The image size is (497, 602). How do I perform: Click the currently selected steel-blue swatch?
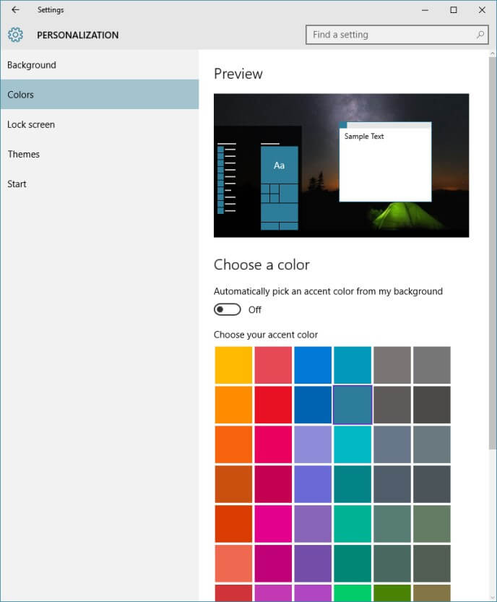[353, 405]
